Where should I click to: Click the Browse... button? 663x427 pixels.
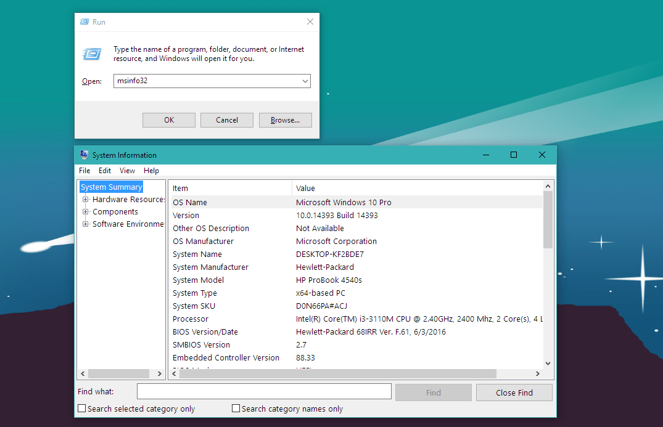286,120
